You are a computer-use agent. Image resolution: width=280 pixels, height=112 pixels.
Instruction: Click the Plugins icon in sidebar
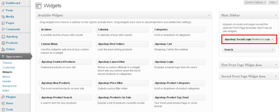tap(3, 97)
